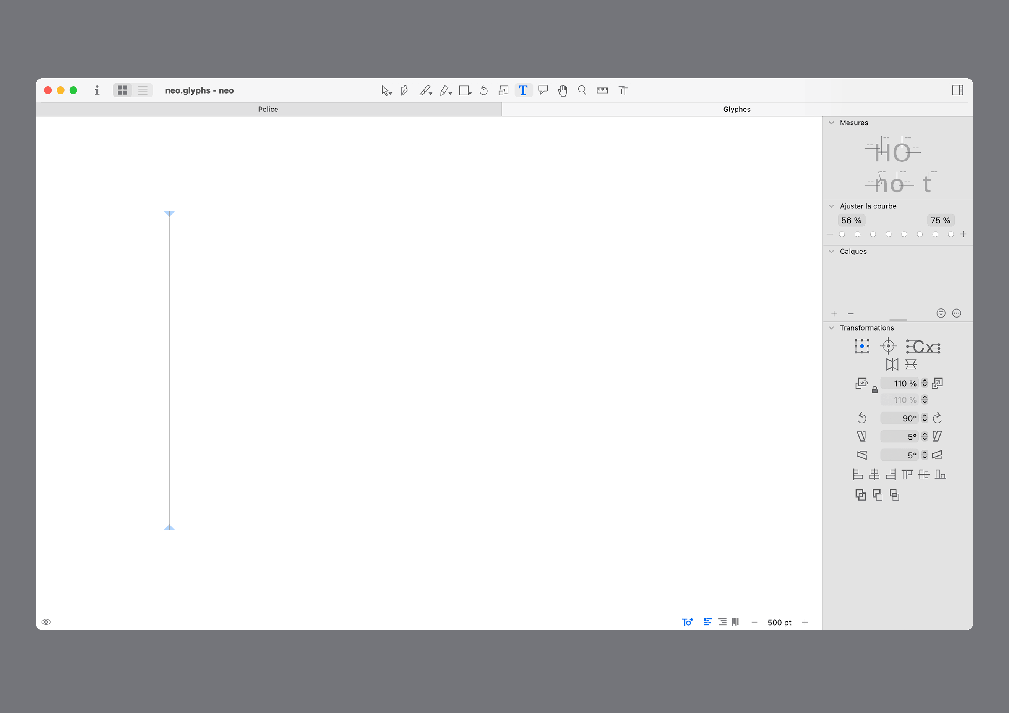Apply scale with enlarge button
The width and height of the screenshot is (1009, 713).
(937, 383)
